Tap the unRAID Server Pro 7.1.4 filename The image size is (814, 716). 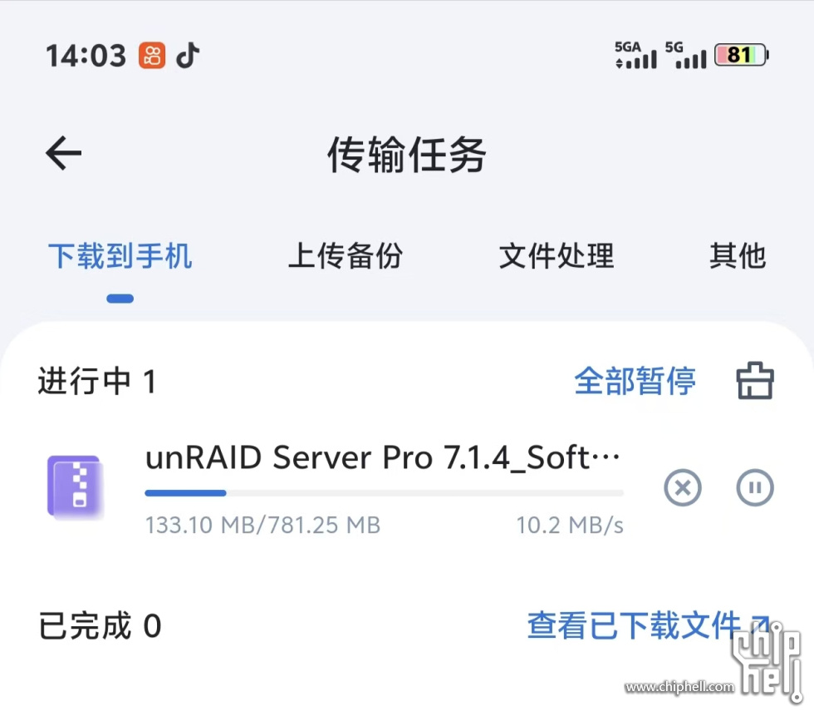(x=383, y=457)
